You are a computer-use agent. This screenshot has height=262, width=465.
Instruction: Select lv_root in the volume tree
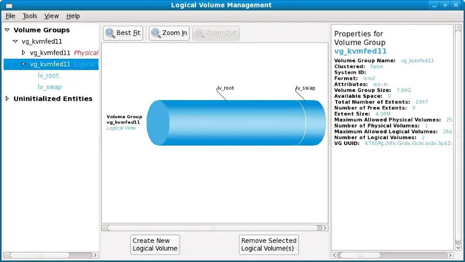[48, 76]
